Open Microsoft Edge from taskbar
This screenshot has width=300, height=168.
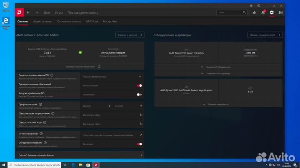73,165
